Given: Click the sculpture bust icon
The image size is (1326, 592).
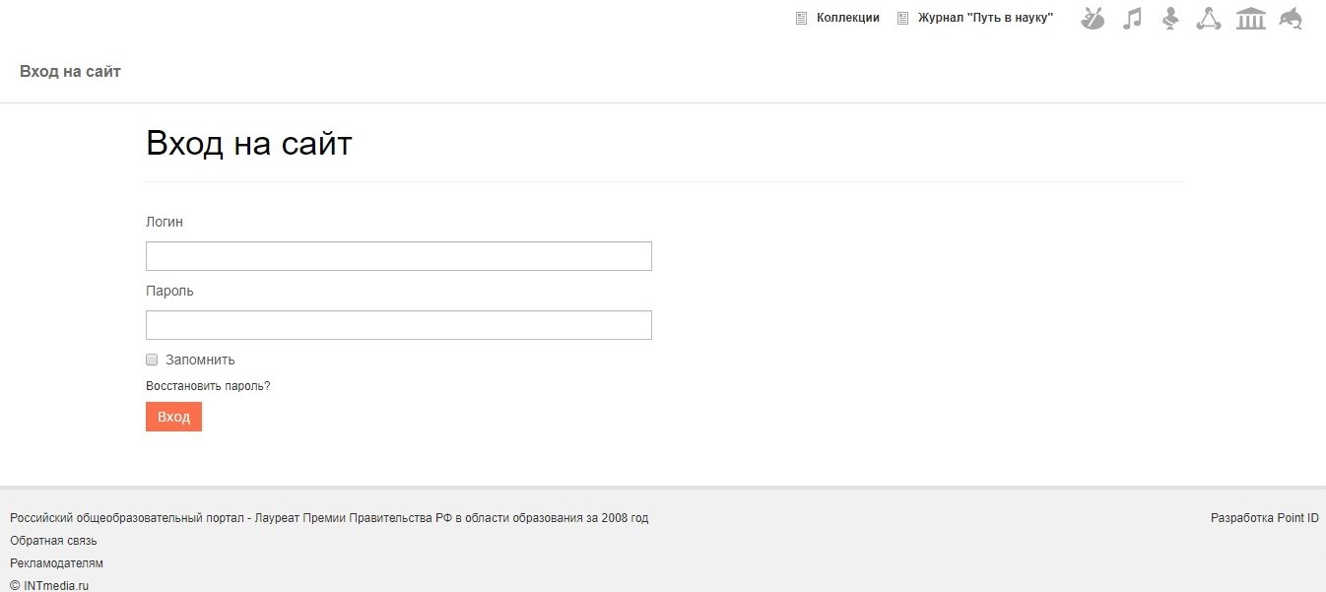Looking at the screenshot, I should pos(1170,18).
